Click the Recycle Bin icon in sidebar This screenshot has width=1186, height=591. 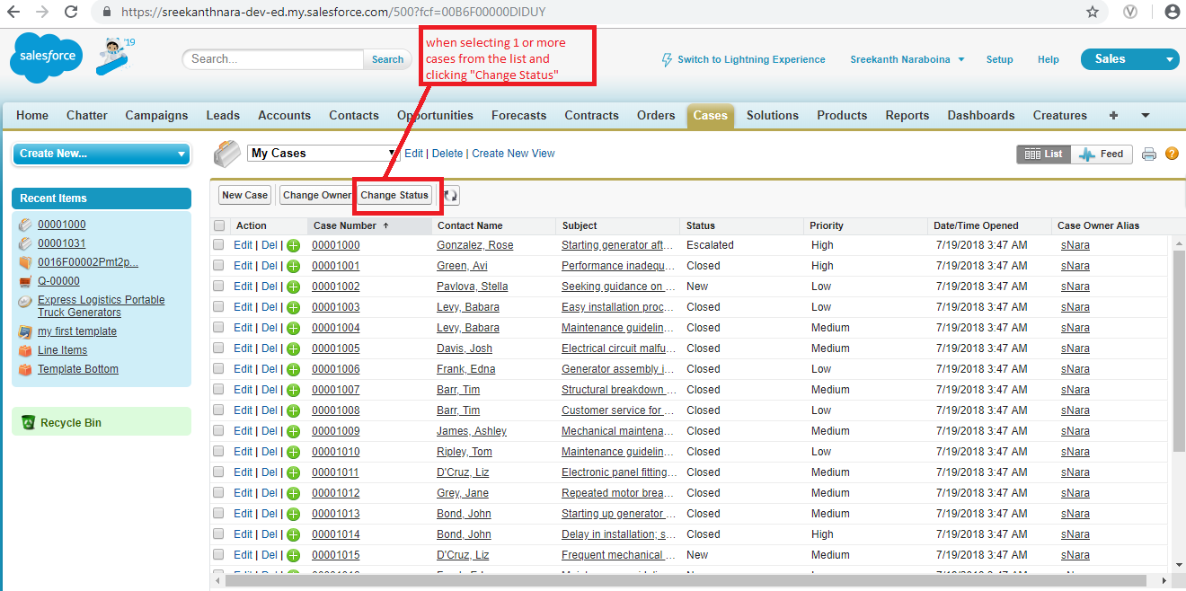[28, 422]
